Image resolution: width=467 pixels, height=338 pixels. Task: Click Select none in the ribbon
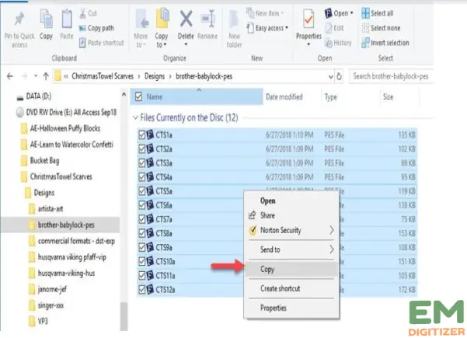tap(381, 28)
